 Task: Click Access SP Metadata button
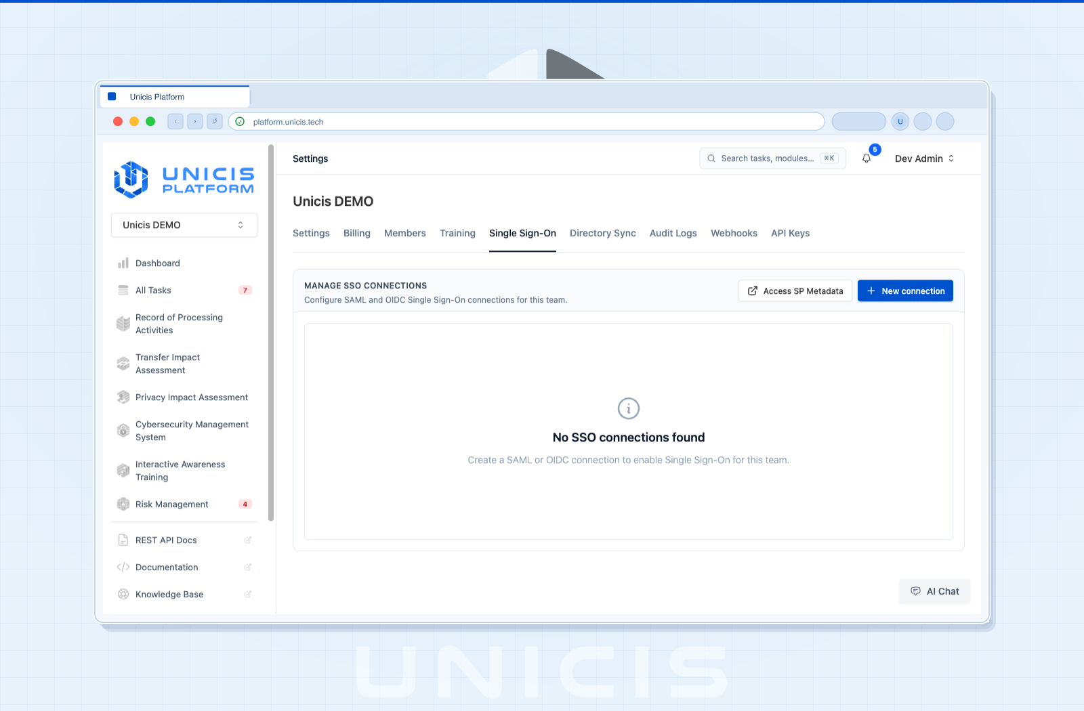[795, 291]
